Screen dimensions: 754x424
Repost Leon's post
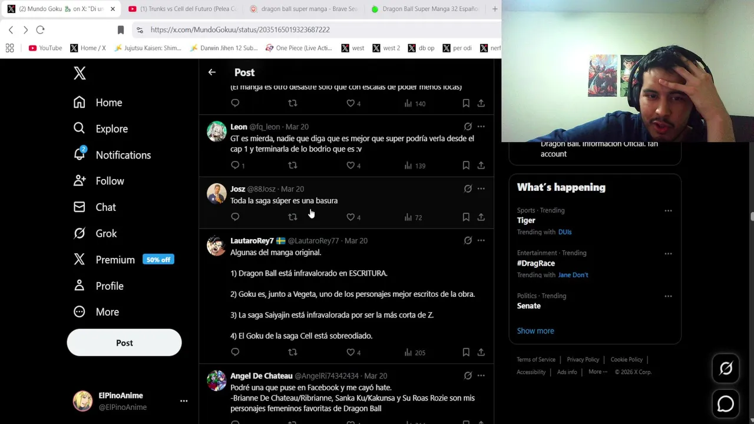pos(293,165)
